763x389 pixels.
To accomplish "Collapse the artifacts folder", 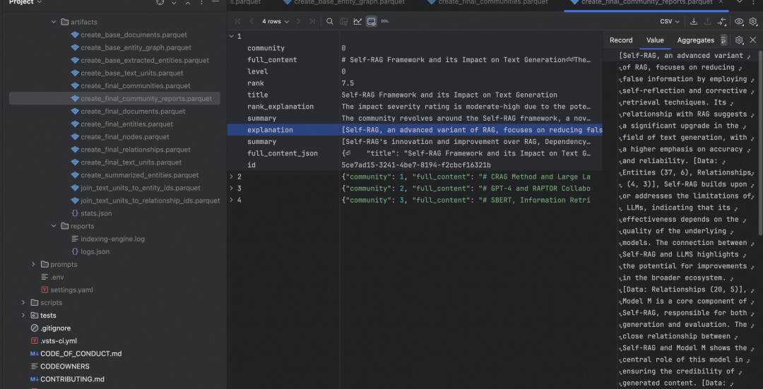I will click(54, 22).
